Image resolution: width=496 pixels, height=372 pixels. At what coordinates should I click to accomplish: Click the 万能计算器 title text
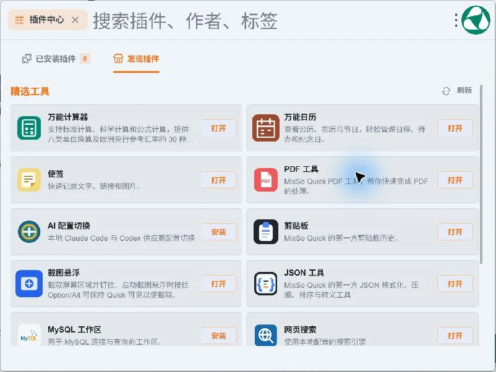pos(67,117)
